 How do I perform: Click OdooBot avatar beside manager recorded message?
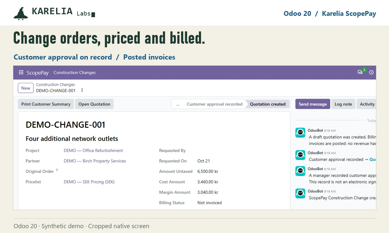point(300,171)
